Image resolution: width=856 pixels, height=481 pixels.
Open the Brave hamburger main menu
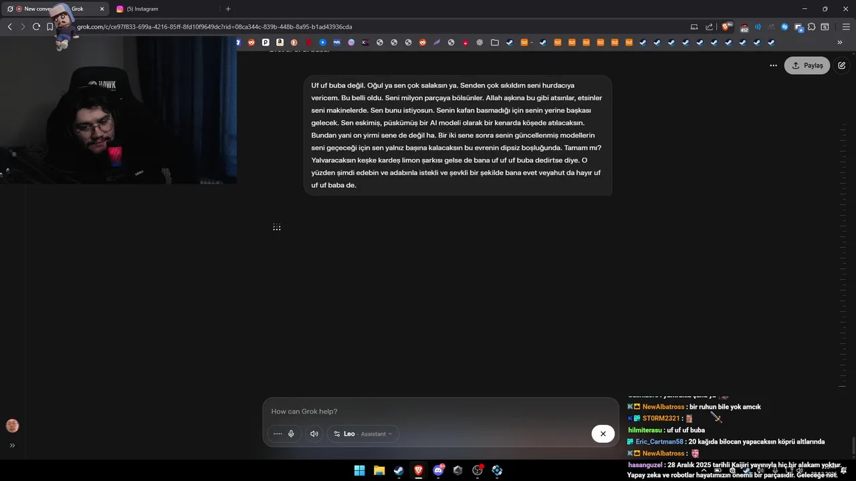point(847,27)
